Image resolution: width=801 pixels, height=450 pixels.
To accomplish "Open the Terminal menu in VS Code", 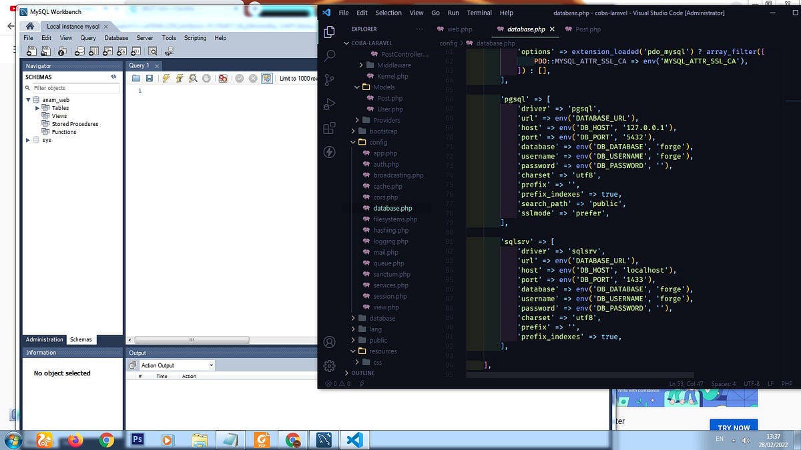I will 479,13.
